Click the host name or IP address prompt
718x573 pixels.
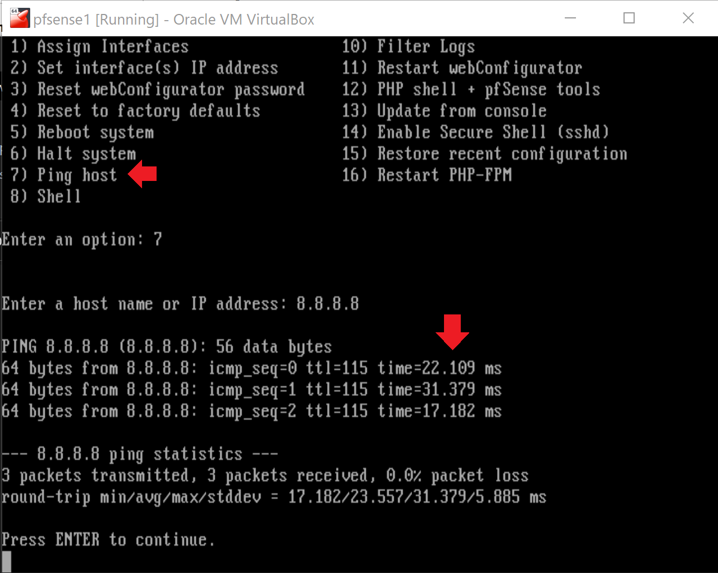click(180, 304)
